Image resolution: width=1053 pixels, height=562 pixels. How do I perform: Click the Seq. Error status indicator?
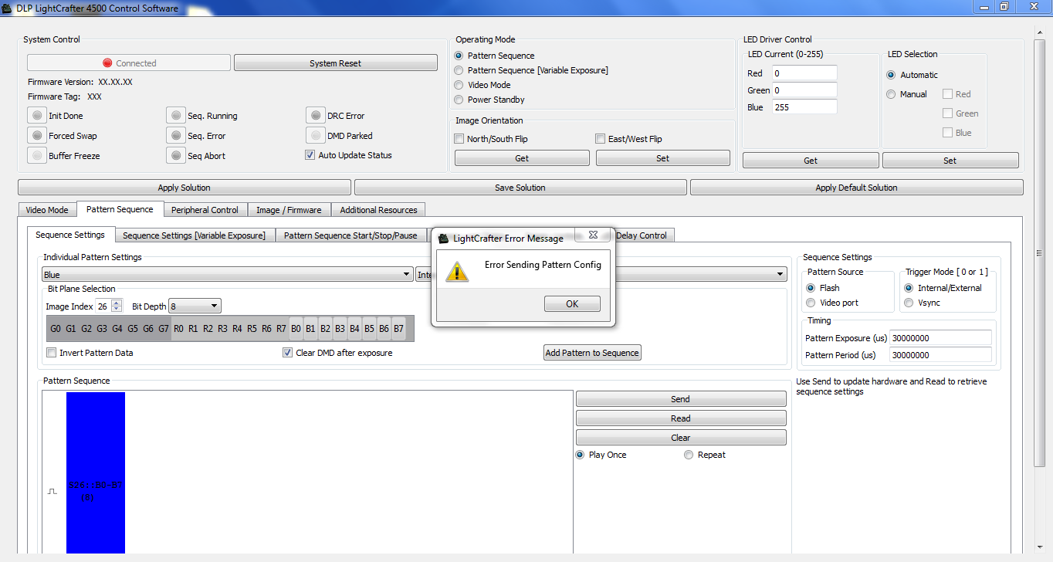pyautogui.click(x=176, y=135)
